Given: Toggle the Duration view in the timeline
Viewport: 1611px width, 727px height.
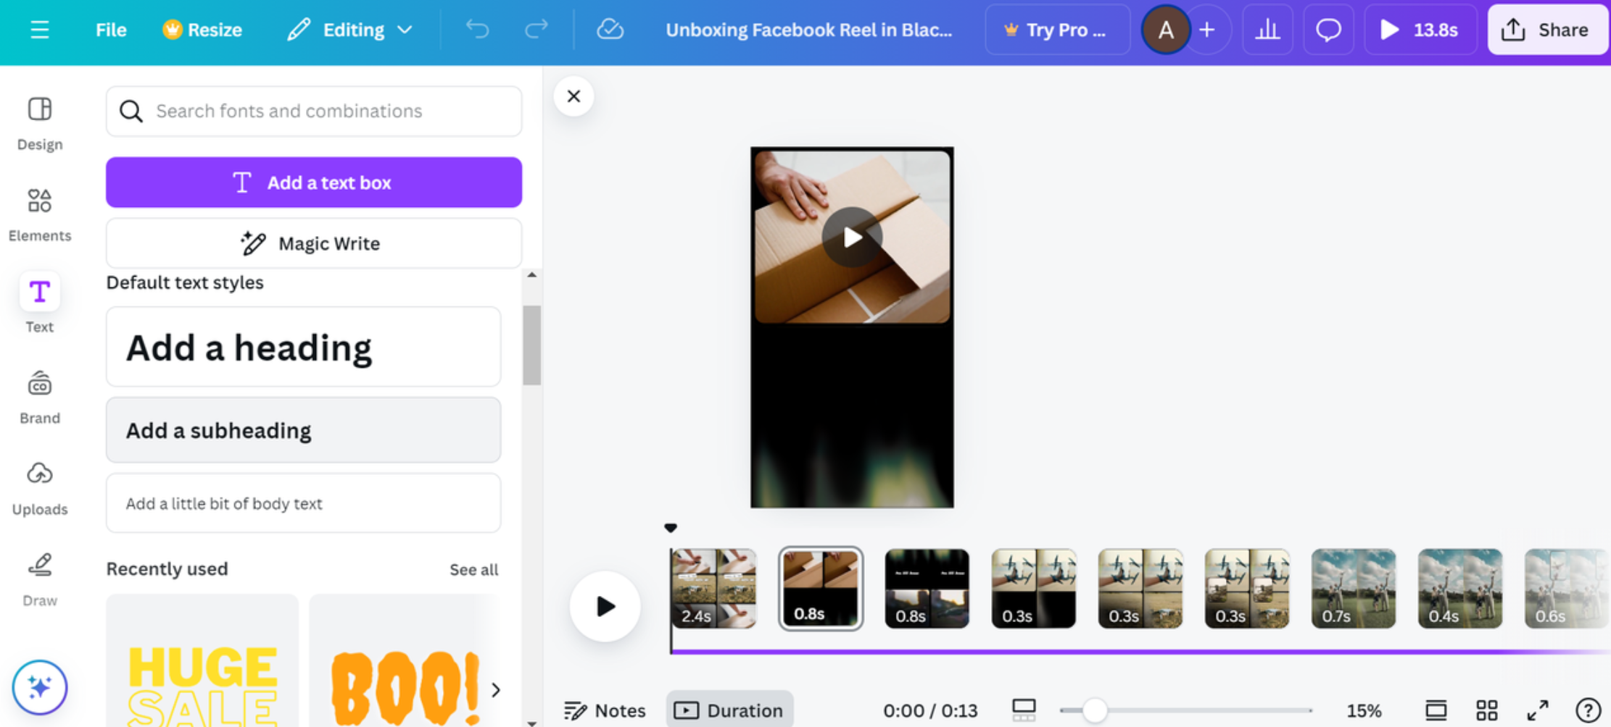Looking at the screenshot, I should [x=729, y=710].
